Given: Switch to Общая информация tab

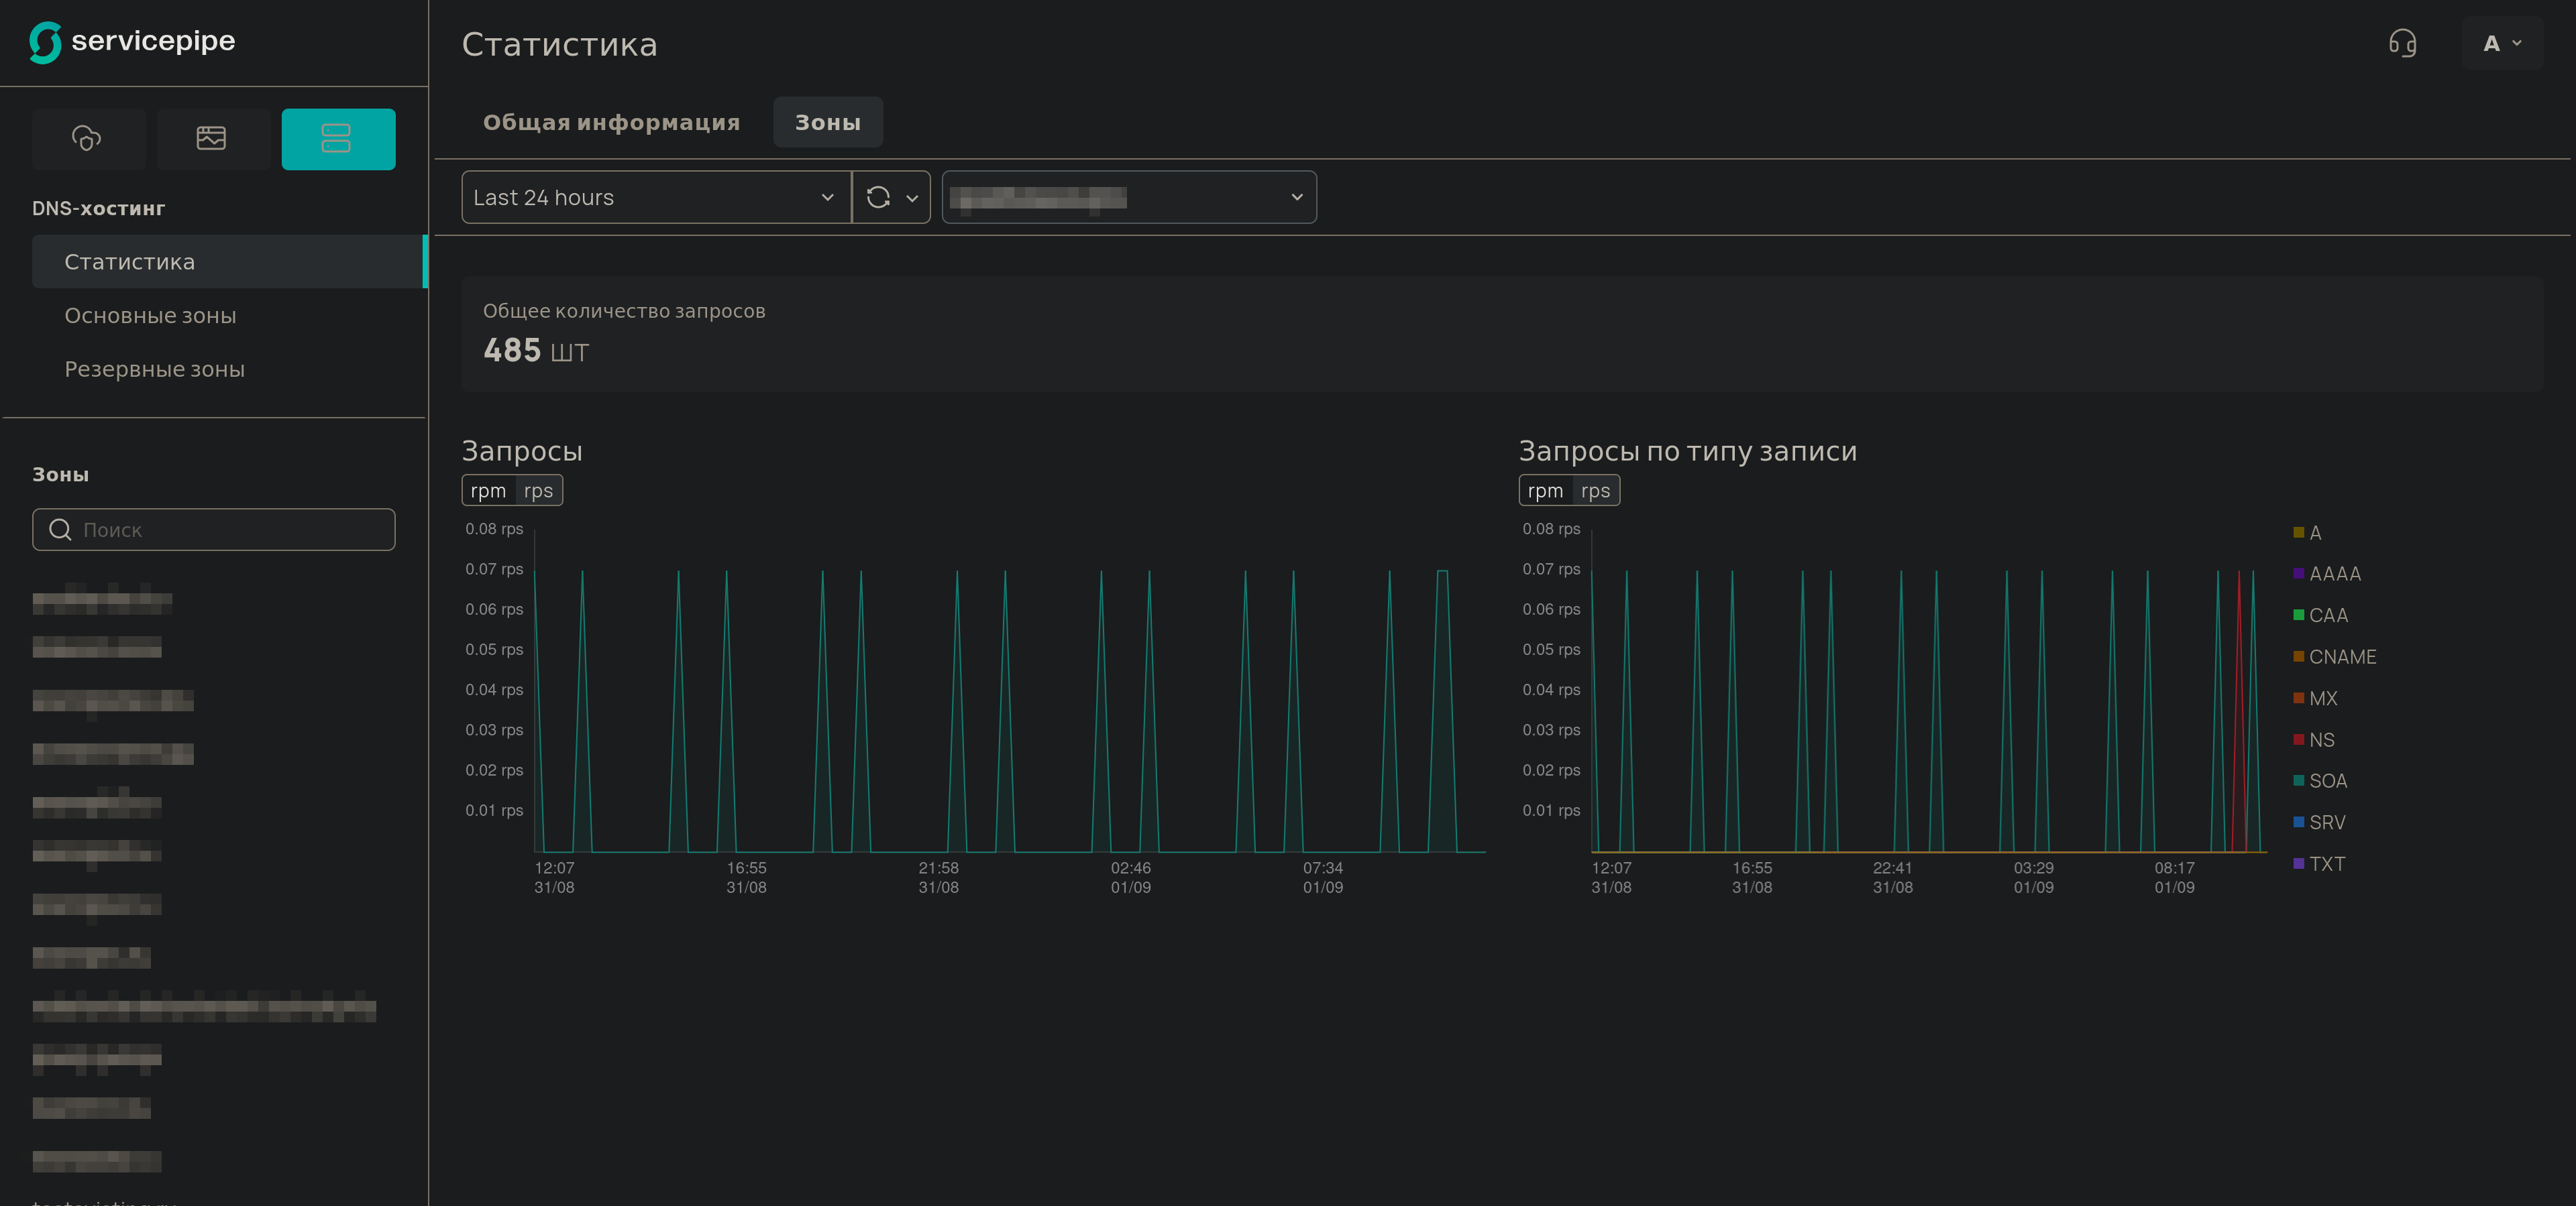Looking at the screenshot, I should pyautogui.click(x=611, y=122).
